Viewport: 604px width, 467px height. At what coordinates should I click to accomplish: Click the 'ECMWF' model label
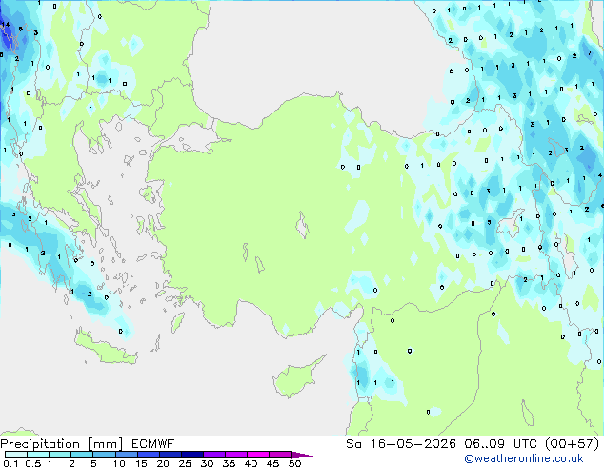coord(153,444)
